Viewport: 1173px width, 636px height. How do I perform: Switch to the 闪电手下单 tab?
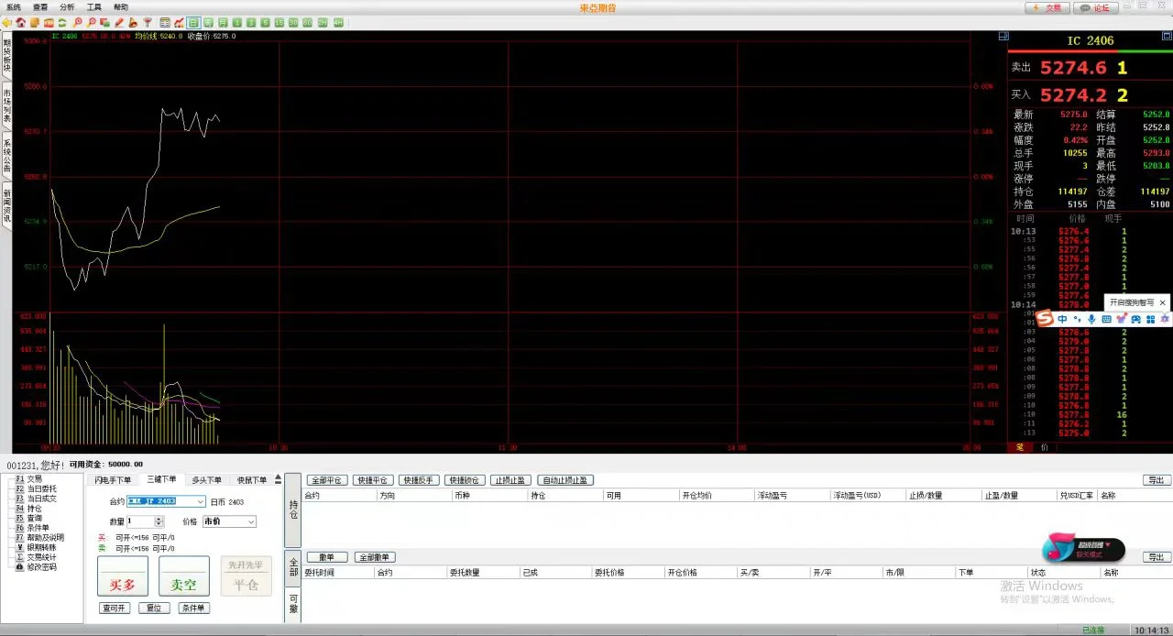click(x=114, y=480)
